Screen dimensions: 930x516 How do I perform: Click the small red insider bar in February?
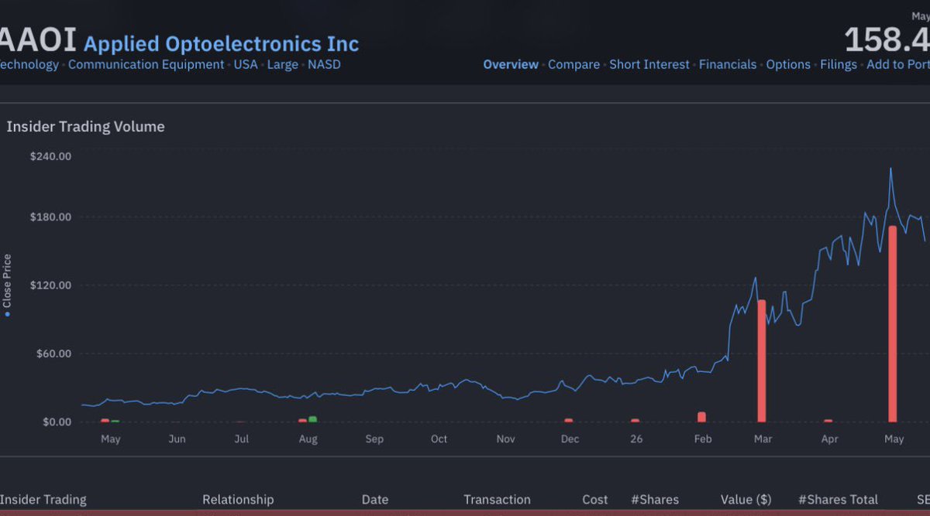[x=701, y=417]
